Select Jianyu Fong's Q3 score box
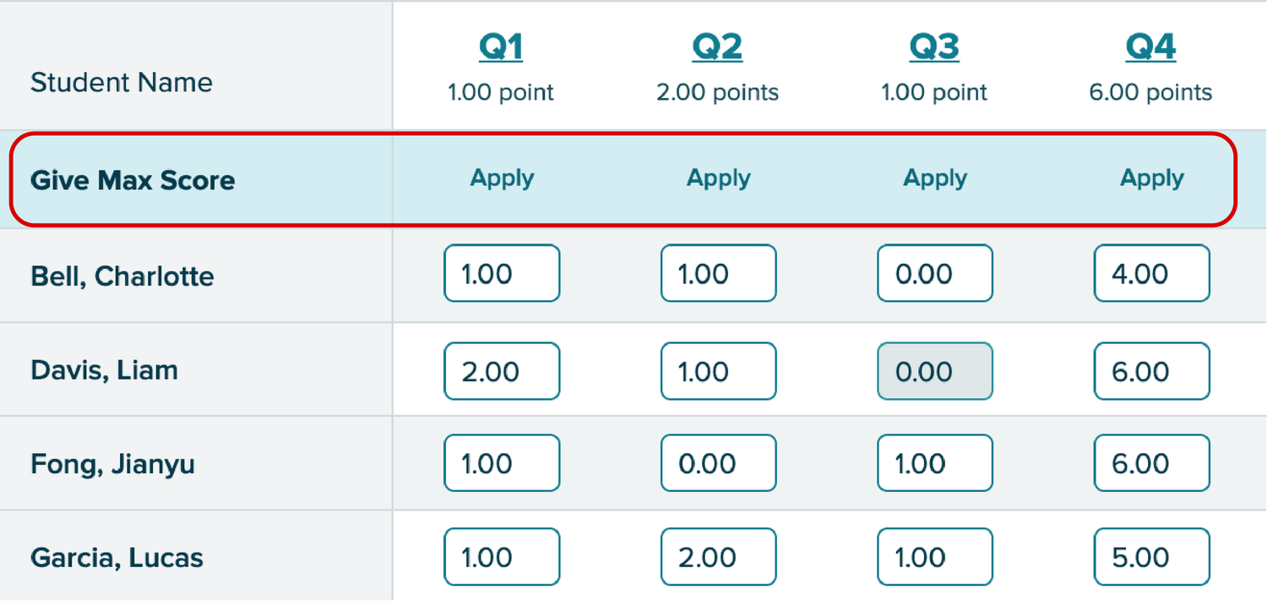 click(x=935, y=463)
